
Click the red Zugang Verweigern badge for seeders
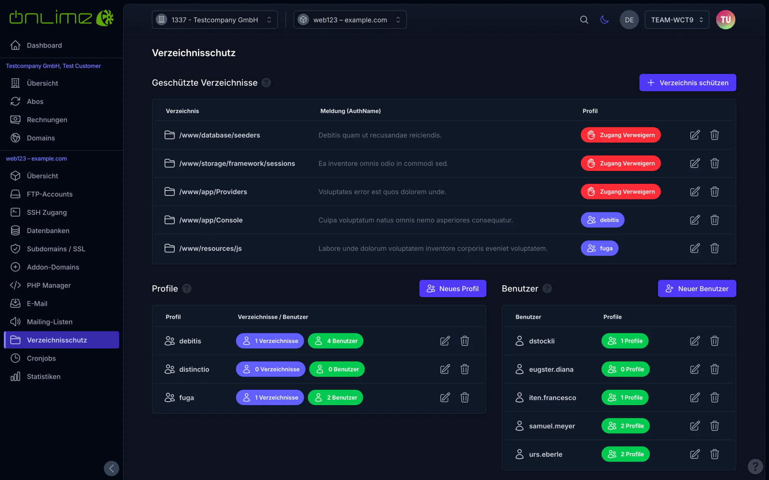(621, 135)
